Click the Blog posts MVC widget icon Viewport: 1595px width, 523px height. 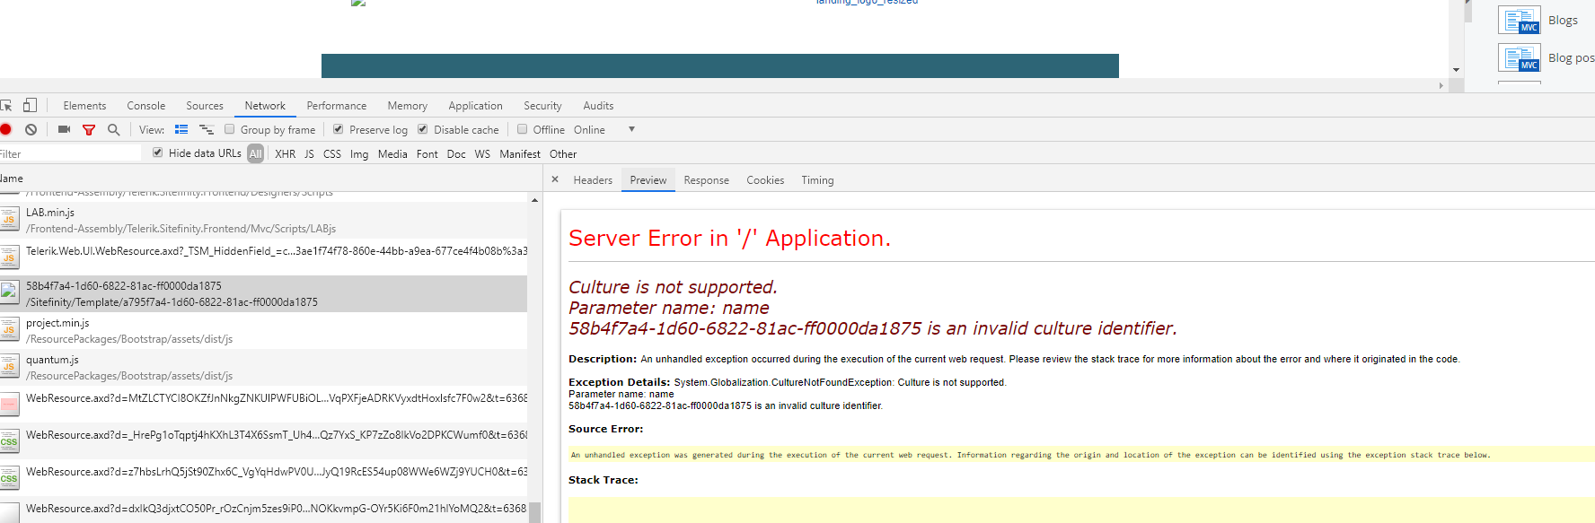coord(1520,58)
